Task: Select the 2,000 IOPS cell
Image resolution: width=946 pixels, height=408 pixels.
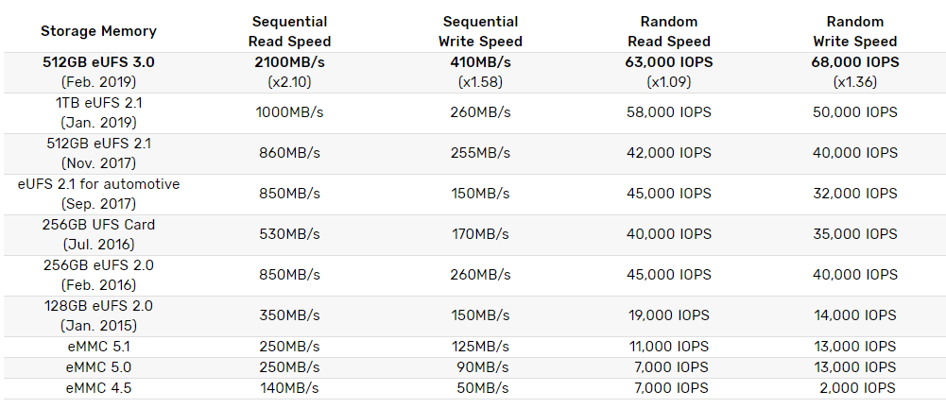Action: coord(856,387)
